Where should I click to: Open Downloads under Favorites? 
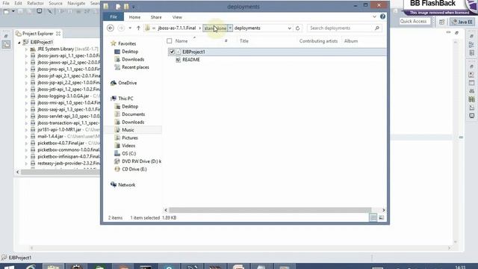click(x=133, y=60)
